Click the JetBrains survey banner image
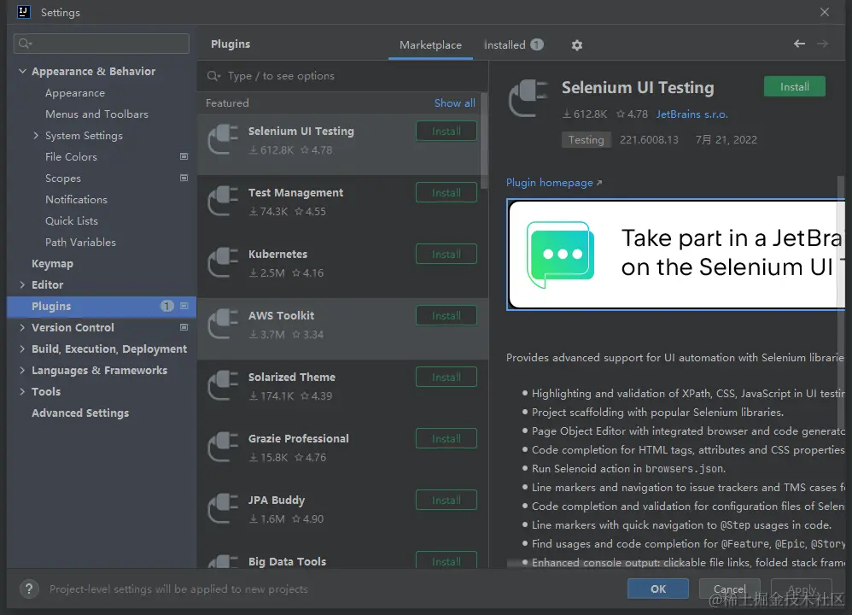 (676, 255)
